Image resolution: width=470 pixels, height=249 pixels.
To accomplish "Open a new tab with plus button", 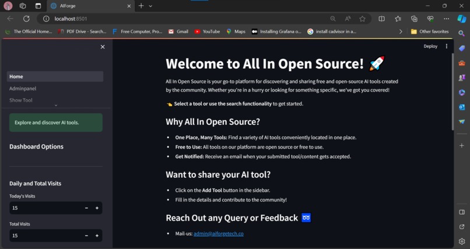I will pos(141,6).
